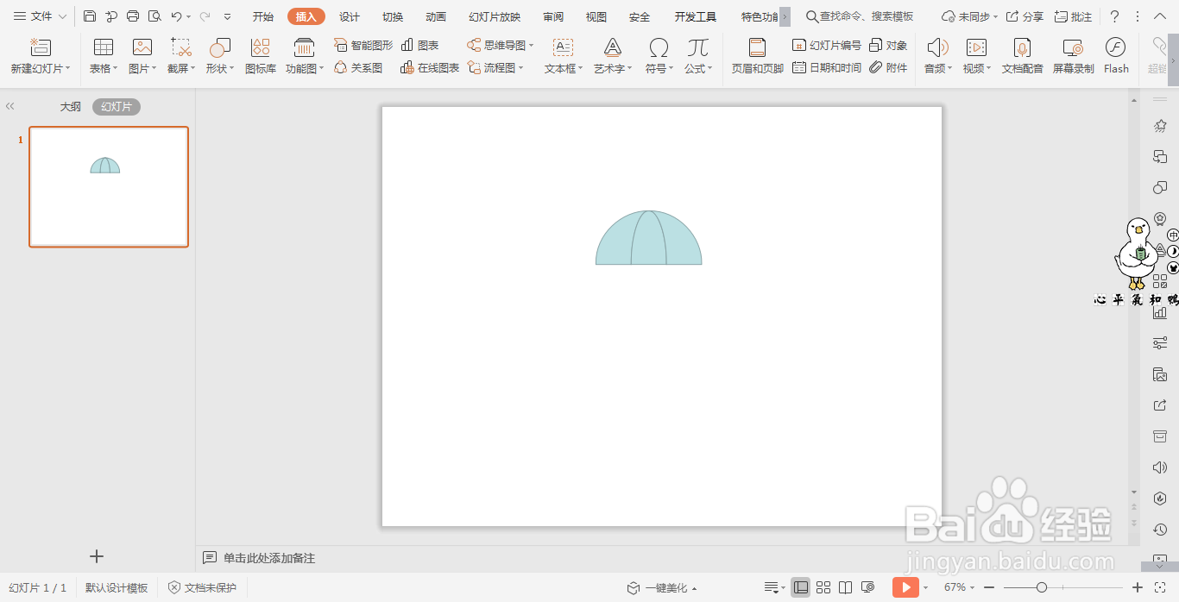
Task: Expand more ribbon tabs arrow next to 特色功能
Action: pyautogui.click(x=785, y=16)
